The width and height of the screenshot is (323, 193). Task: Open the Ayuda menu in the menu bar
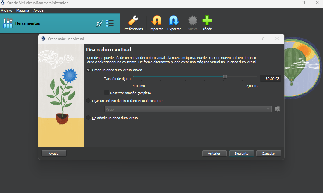(38, 10)
